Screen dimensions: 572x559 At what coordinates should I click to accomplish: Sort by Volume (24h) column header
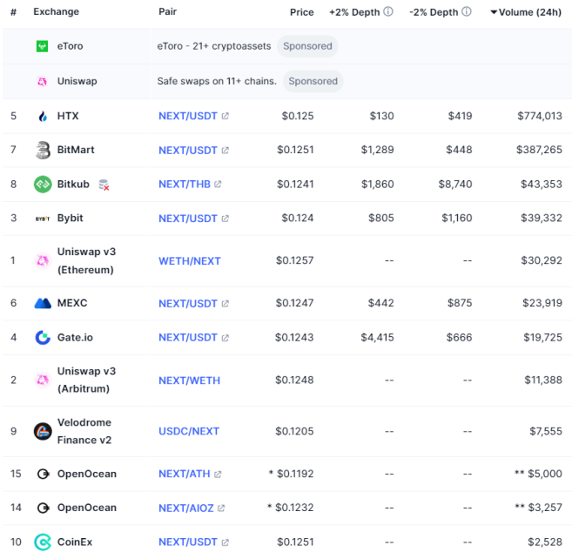coord(526,12)
